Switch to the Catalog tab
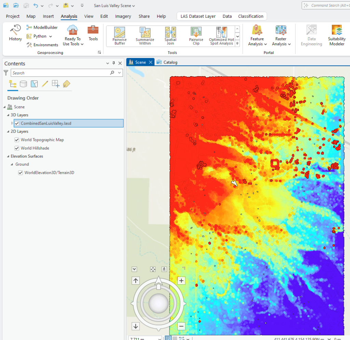The width and height of the screenshot is (350, 340). (170, 62)
